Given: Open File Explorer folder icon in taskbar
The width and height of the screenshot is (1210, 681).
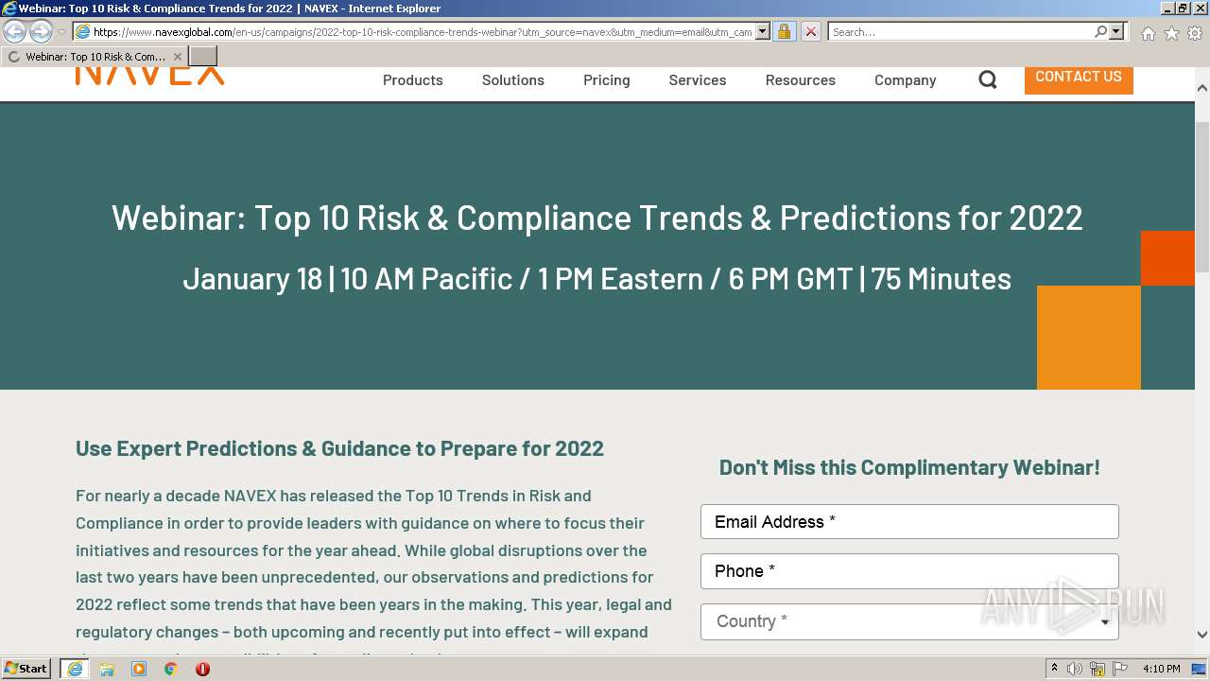Looking at the screenshot, I should click(107, 669).
